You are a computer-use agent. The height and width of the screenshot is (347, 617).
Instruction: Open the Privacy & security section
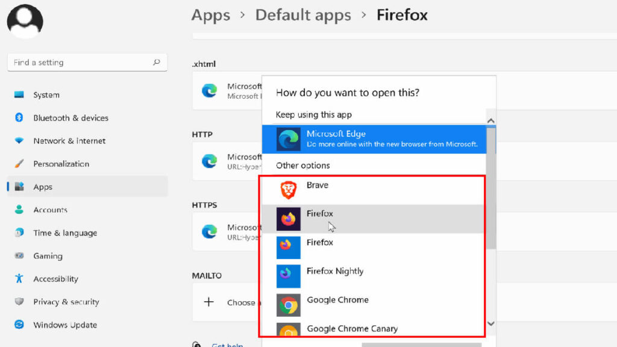pyautogui.click(x=66, y=302)
